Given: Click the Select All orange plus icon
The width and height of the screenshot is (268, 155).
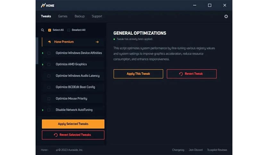Looking at the screenshot, I should pos(49,30).
